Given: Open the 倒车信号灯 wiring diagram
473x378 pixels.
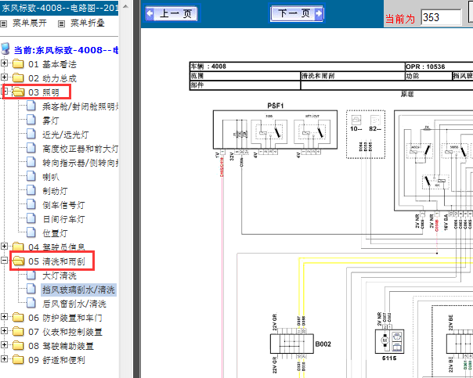Looking at the screenshot, I should 63,205.
